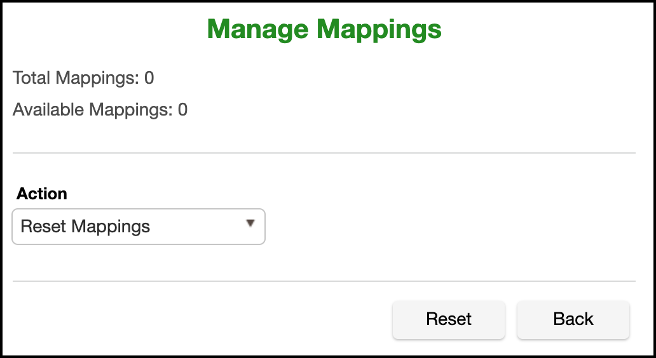
Task: Click the "Reset" text on the Reset button
Action: [x=448, y=319]
